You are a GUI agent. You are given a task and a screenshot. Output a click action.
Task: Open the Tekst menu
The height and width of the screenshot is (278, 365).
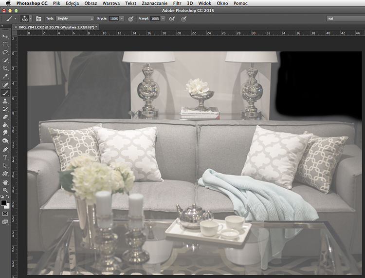[x=130, y=3]
